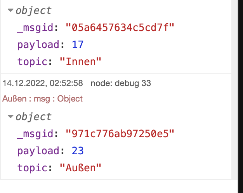Click the "Außen : msg : Object" header

click(x=43, y=98)
